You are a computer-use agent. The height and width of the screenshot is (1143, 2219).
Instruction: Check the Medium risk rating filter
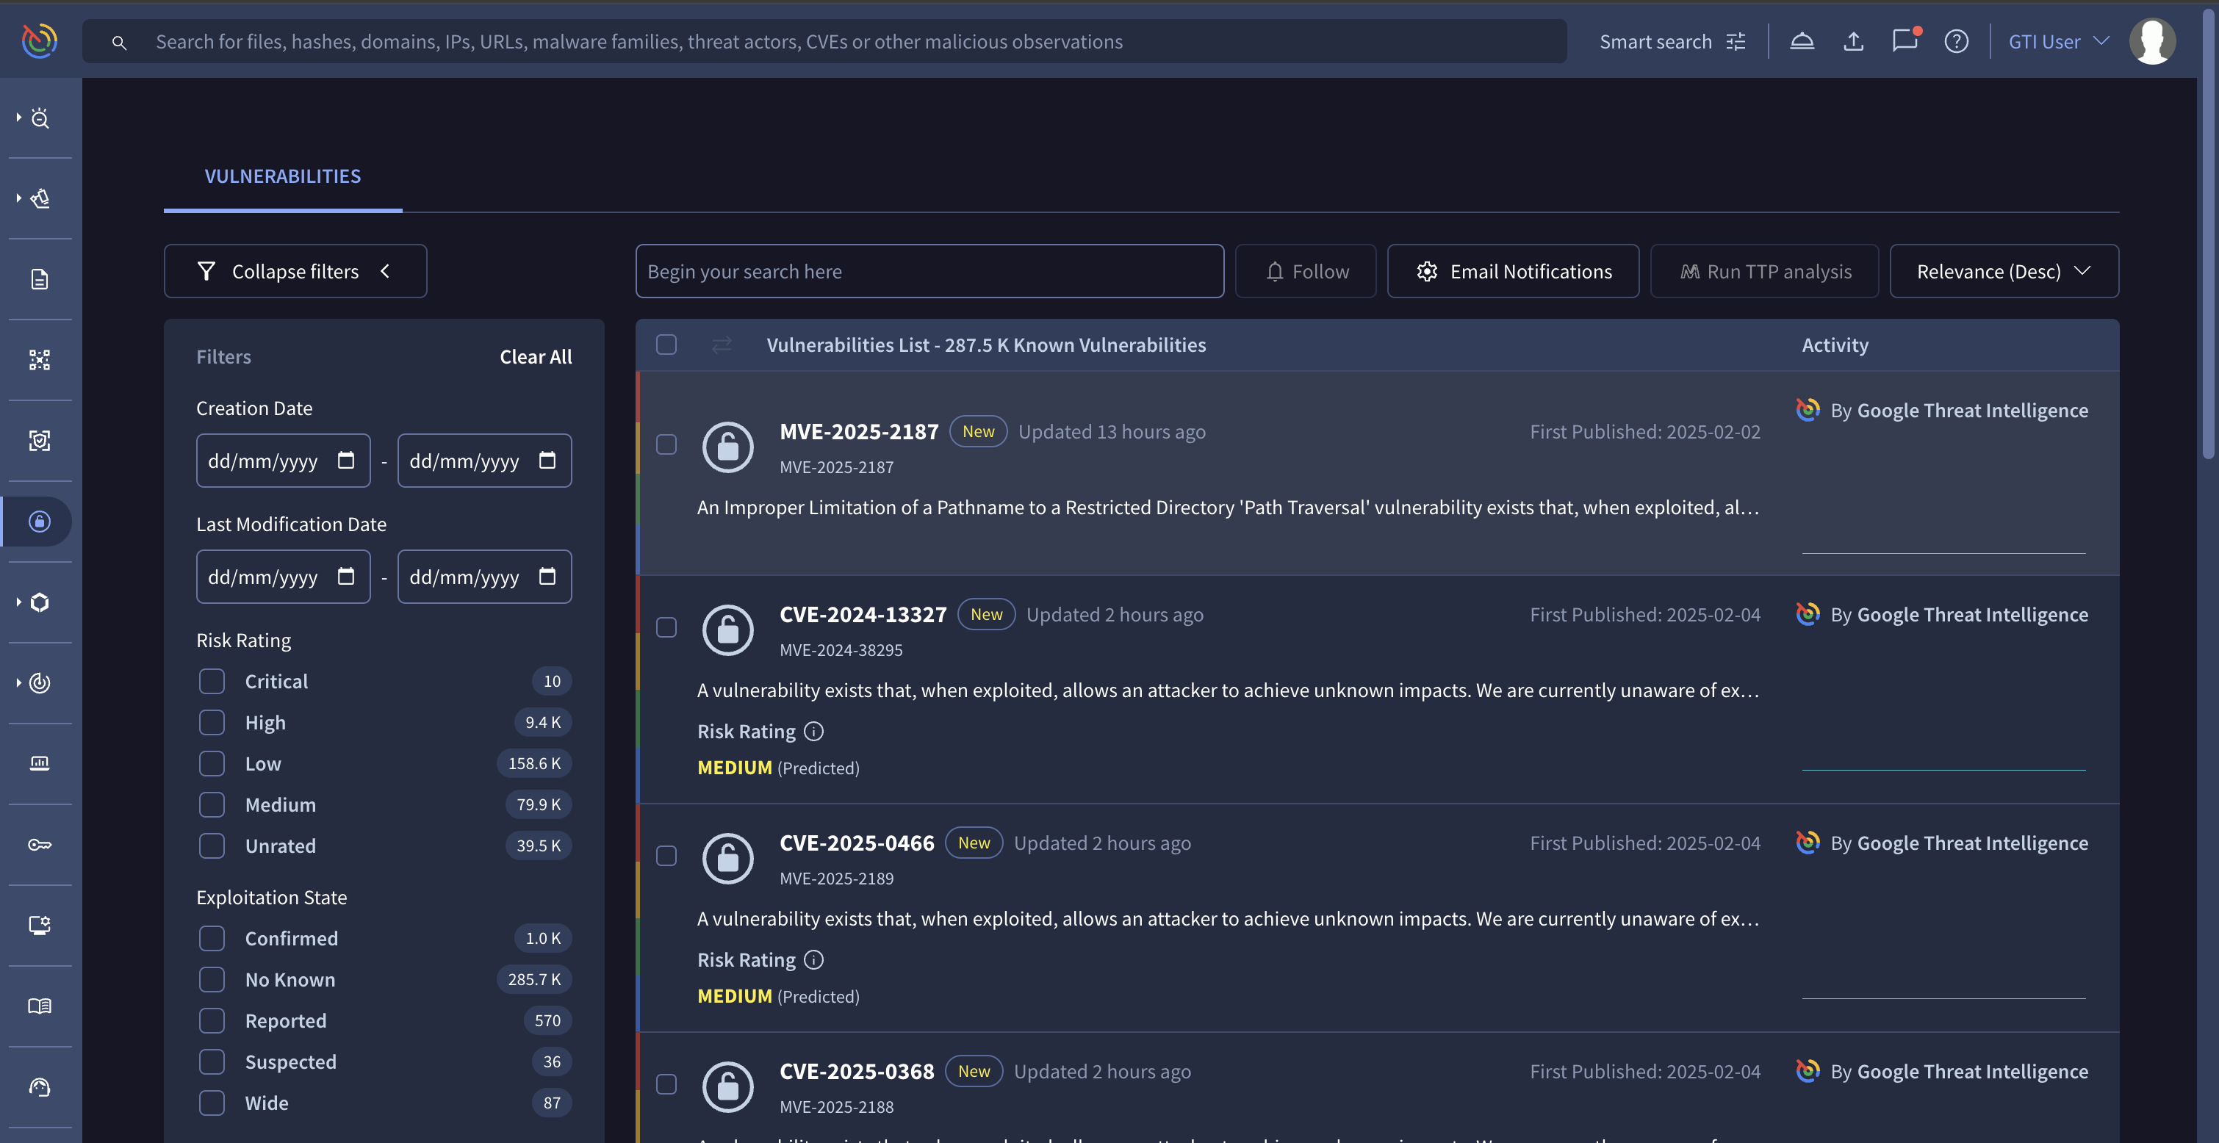point(212,804)
